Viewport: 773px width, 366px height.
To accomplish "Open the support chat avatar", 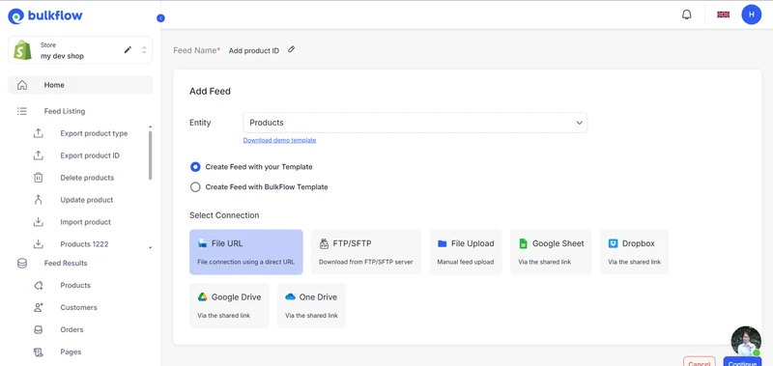I will coord(746,341).
